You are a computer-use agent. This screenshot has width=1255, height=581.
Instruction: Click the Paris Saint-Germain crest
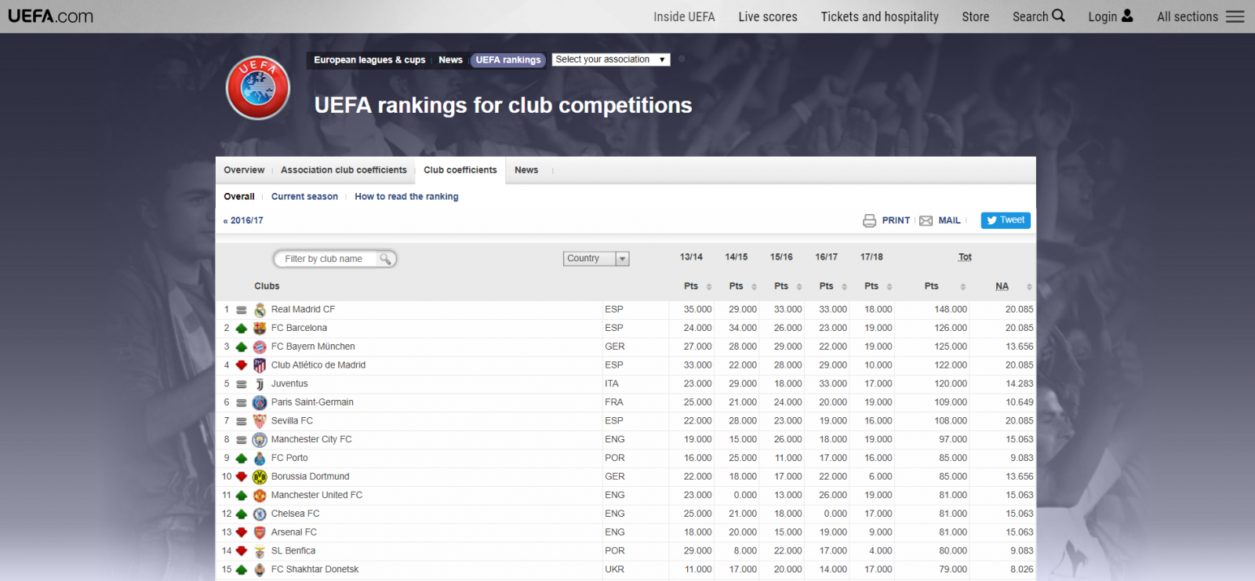point(260,402)
